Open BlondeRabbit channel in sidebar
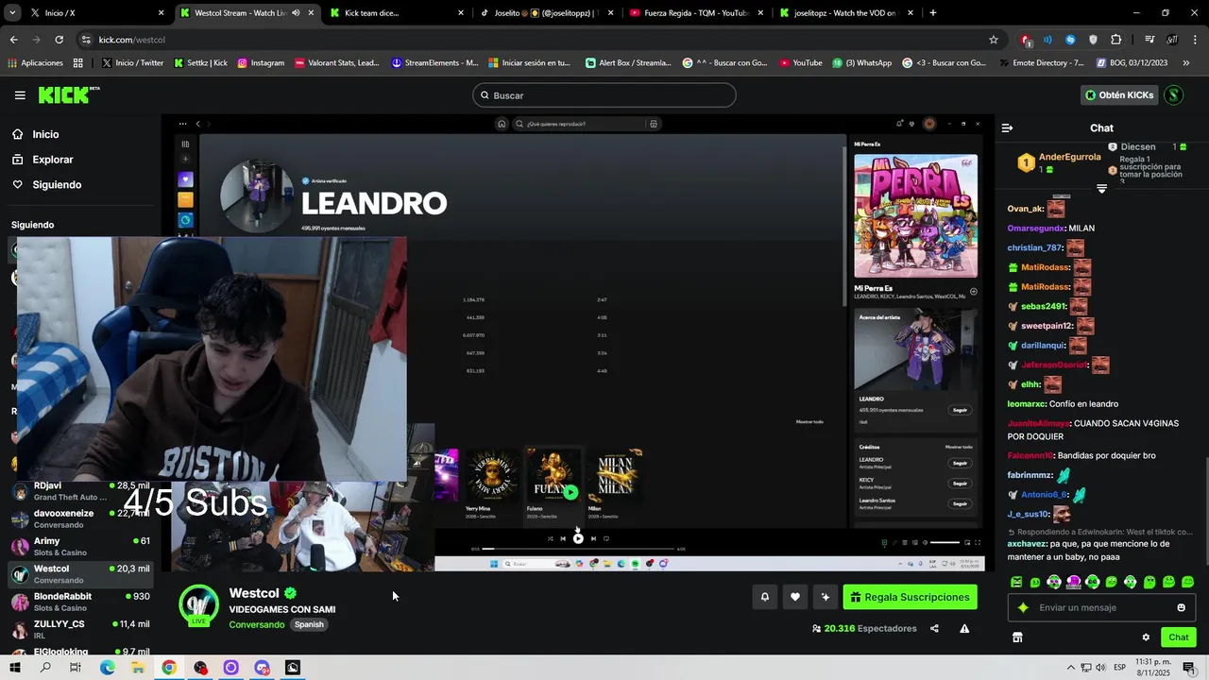Screen dimensions: 1209x680 (80, 602)
